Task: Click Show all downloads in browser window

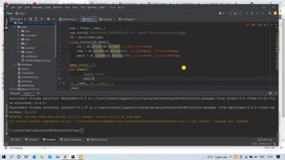Action: 269,148
